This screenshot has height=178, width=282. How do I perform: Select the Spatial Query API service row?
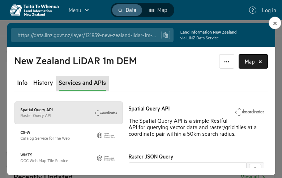coord(69,113)
